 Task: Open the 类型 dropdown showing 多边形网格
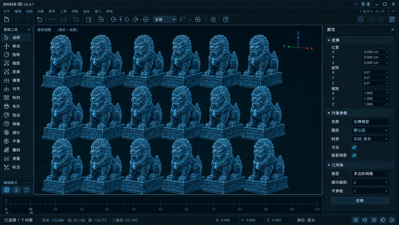[371, 174]
